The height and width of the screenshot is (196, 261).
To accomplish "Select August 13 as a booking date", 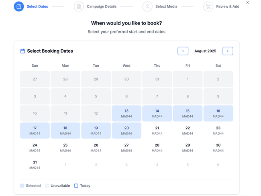I will [126, 113].
